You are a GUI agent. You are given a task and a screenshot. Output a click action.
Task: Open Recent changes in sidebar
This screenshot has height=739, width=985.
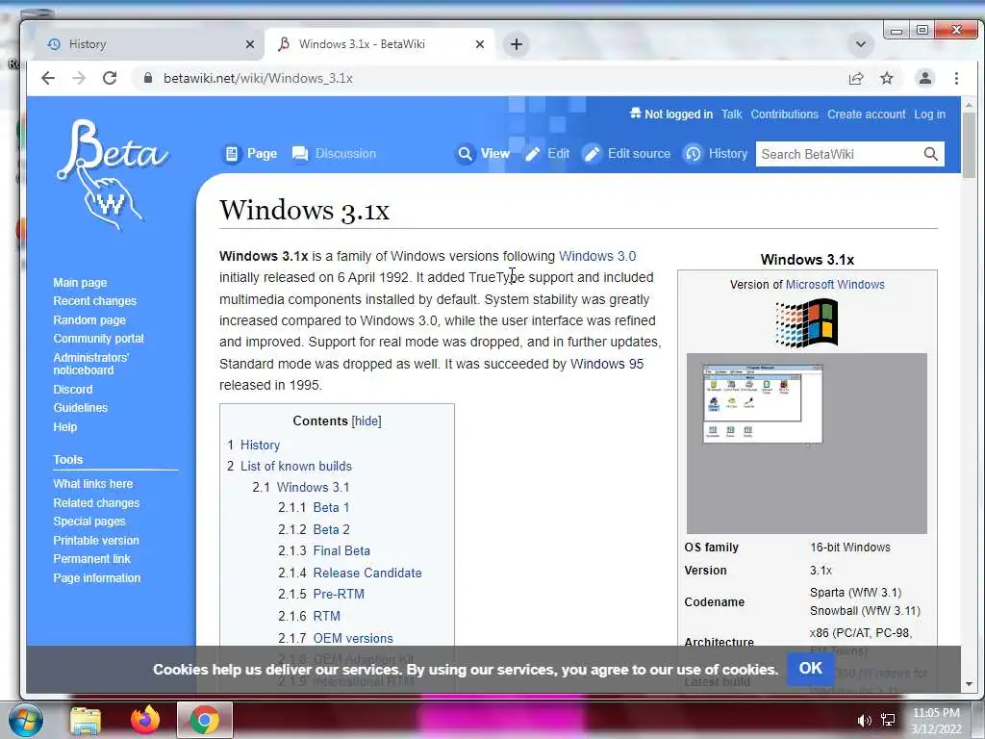[95, 301]
